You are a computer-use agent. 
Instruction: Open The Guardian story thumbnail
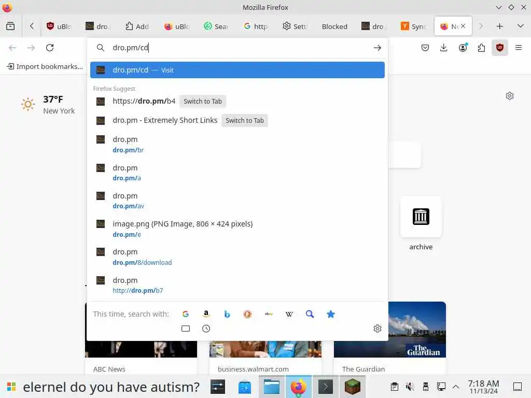coord(390,329)
